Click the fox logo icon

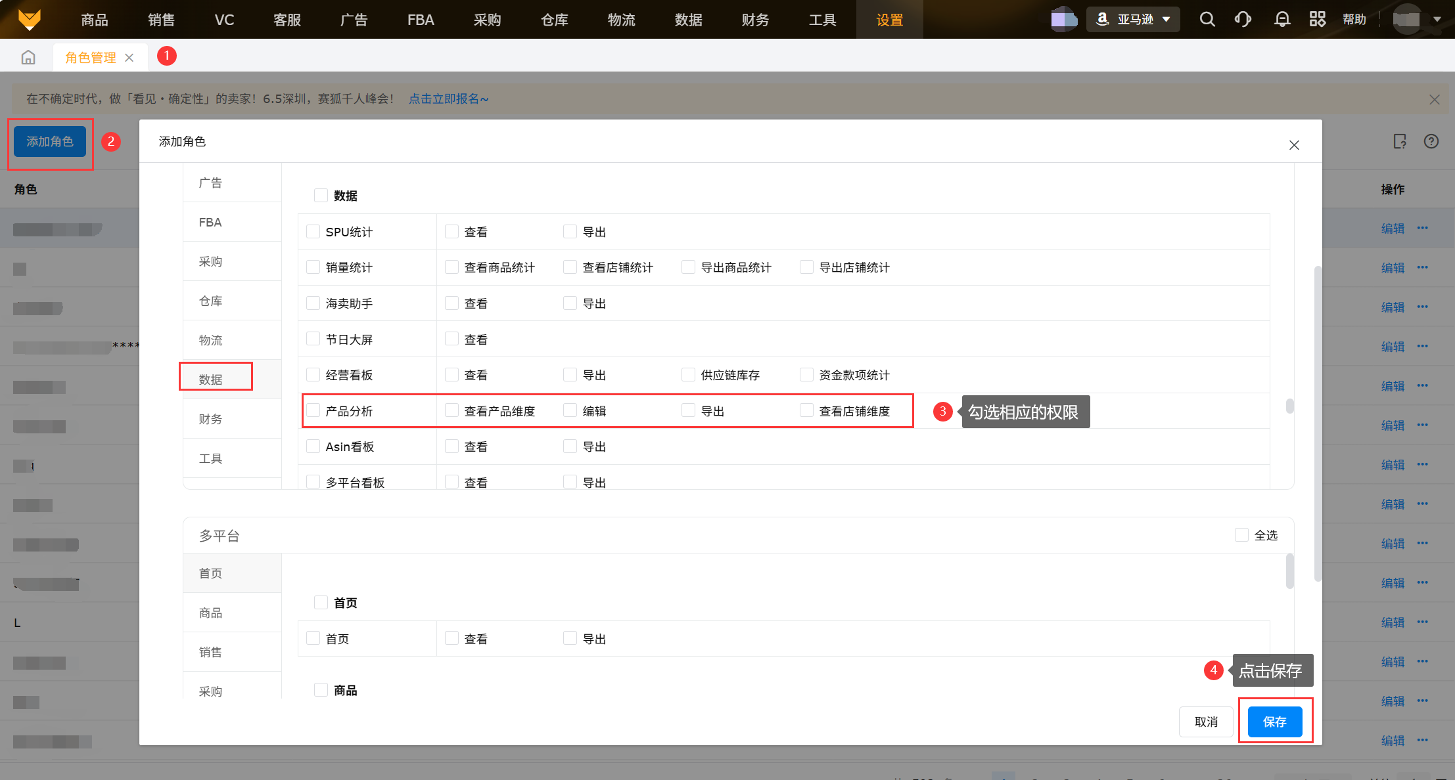pyautogui.click(x=30, y=19)
